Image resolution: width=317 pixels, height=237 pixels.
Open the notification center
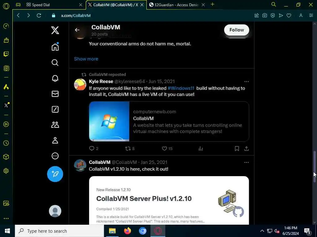click(307, 231)
